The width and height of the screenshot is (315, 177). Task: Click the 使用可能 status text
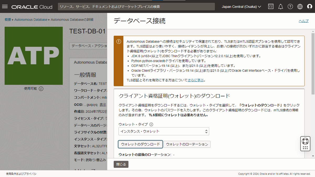click(30, 89)
